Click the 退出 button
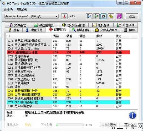The width and height of the screenshot is (143, 131). [132, 16]
